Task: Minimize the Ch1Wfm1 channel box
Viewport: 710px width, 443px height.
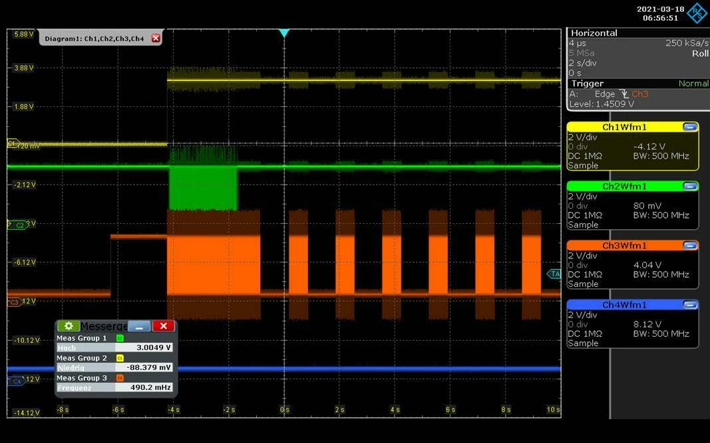Action: [x=689, y=127]
